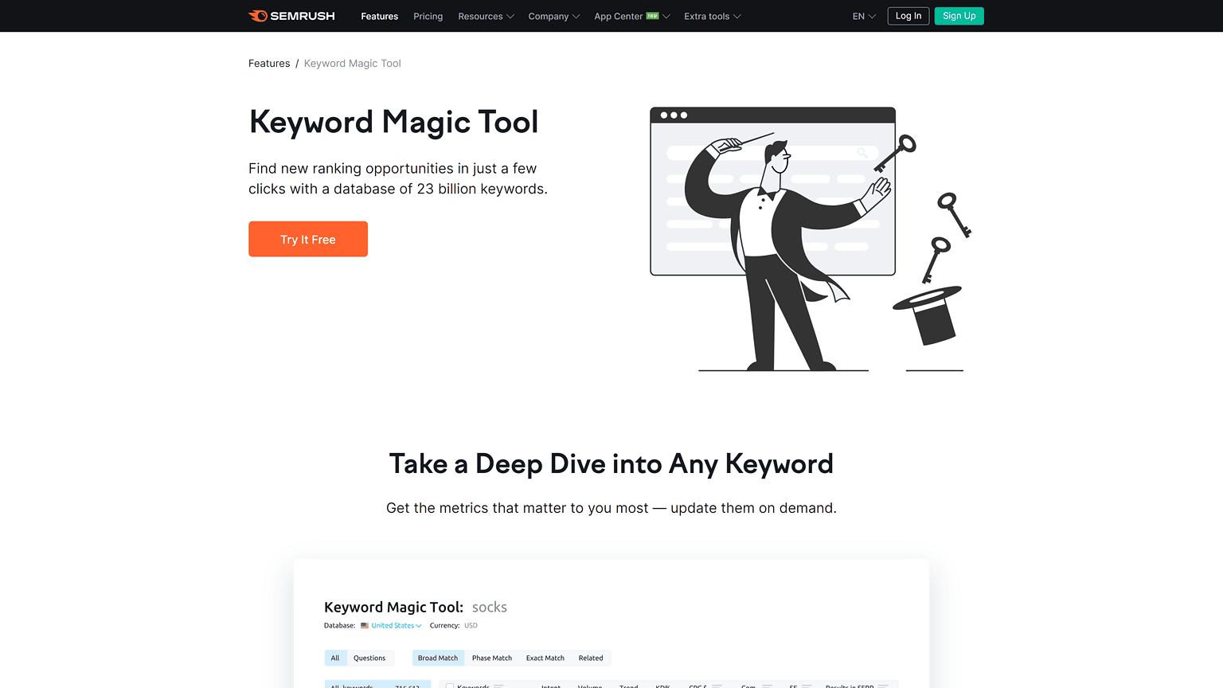Click the Semrush logo in the header
The width and height of the screenshot is (1223, 688).
[x=291, y=16]
